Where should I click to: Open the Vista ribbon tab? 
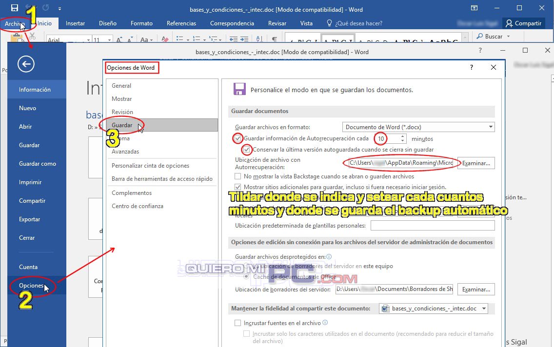306,23
